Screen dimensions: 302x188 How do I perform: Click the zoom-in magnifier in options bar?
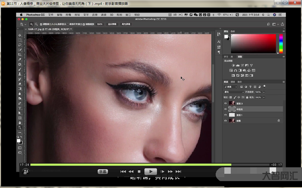click(x=32, y=24)
